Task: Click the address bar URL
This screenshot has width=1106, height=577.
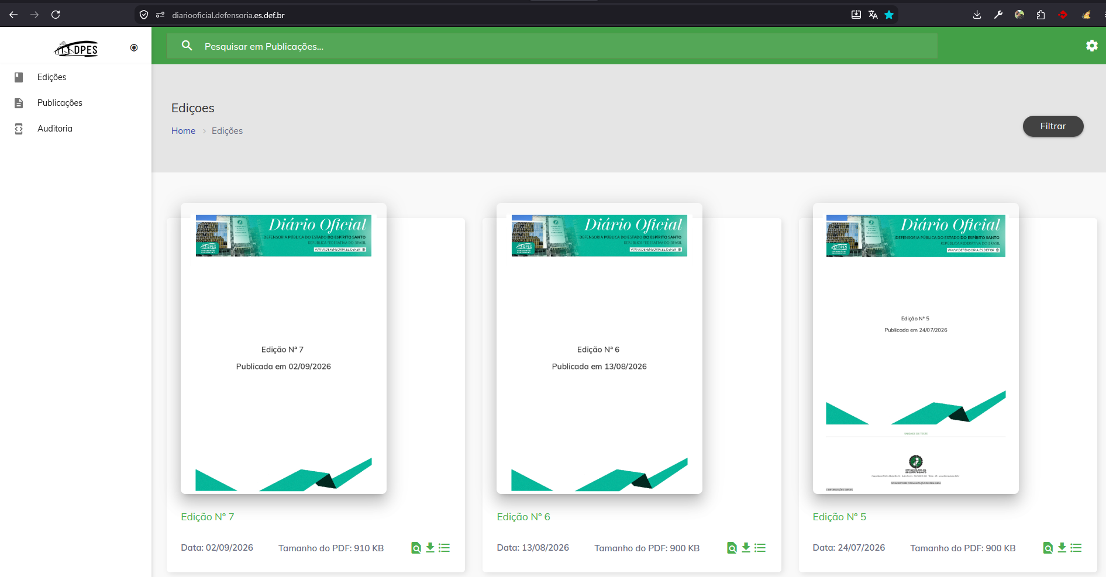Action: (228, 15)
